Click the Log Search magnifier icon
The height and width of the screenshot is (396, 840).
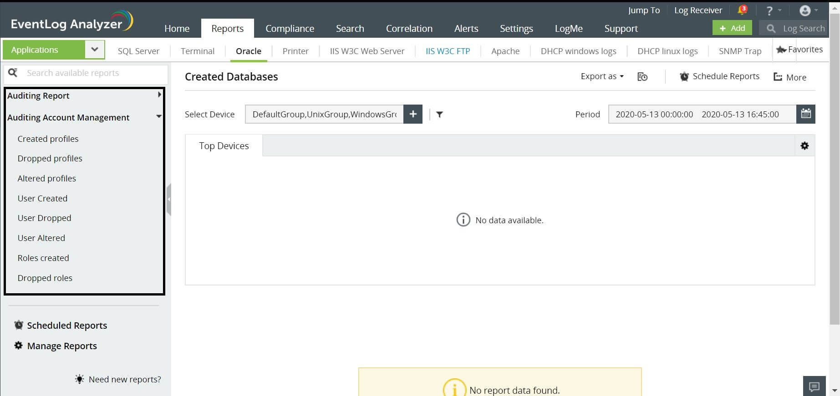pos(771,29)
